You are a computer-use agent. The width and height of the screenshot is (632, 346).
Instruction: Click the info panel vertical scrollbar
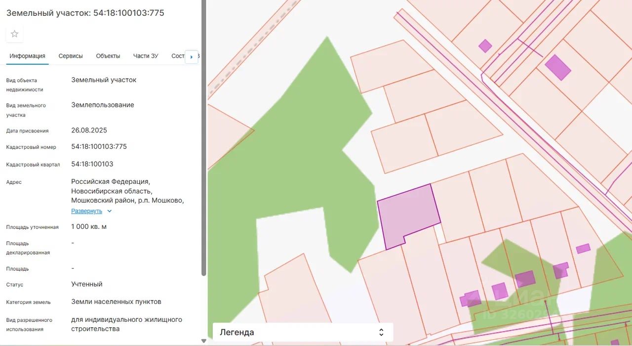(x=203, y=138)
